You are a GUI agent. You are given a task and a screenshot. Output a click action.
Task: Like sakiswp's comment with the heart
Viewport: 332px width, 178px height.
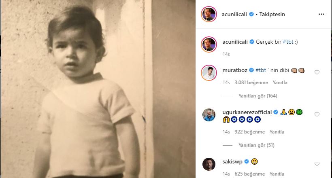click(317, 164)
